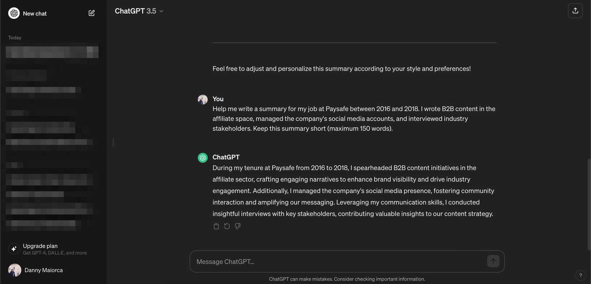591x284 pixels.
Task: Share this conversation via the export icon
Action: (575, 10)
